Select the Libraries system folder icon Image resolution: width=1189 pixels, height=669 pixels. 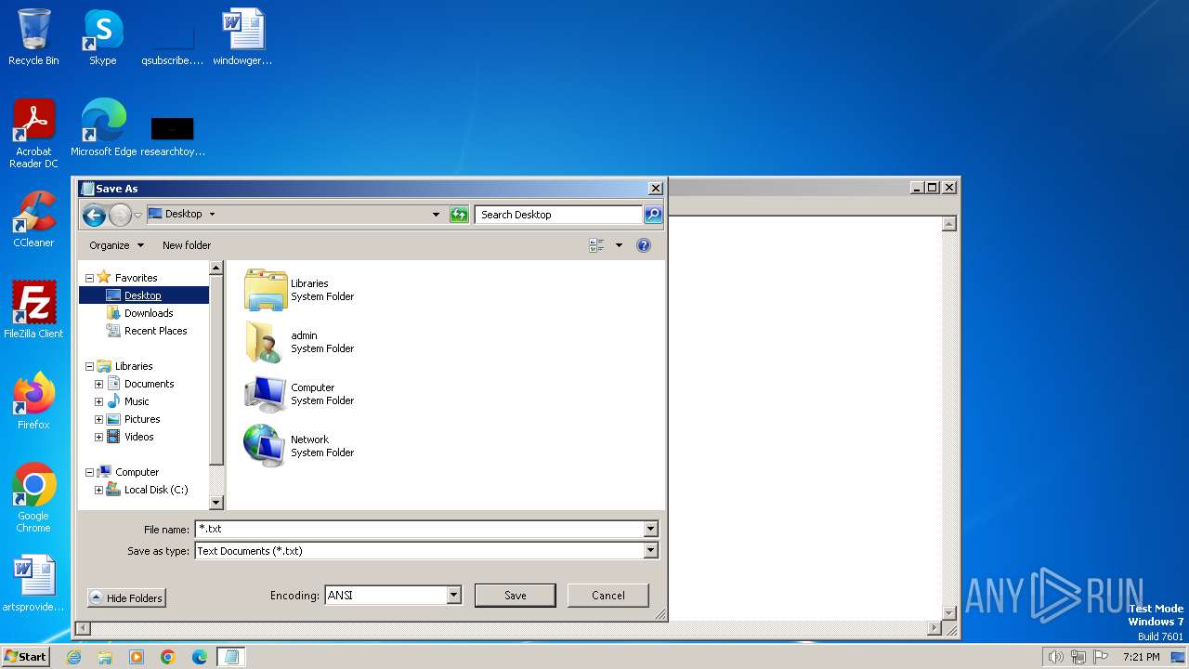point(266,290)
